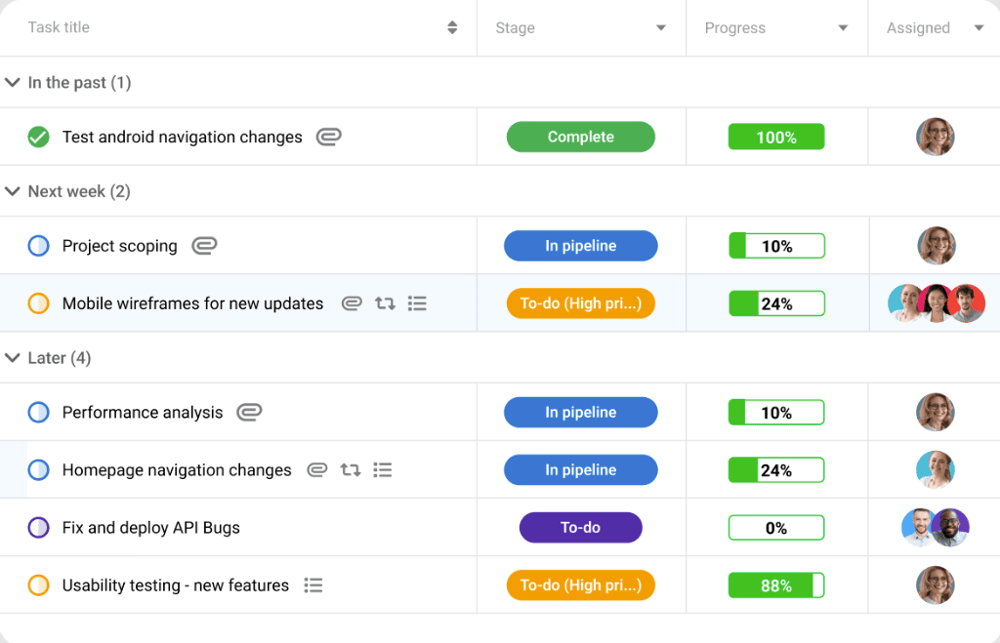The image size is (1000, 643).
Task: Toggle completed checkmark on Test android navigation changes
Action: click(39, 137)
